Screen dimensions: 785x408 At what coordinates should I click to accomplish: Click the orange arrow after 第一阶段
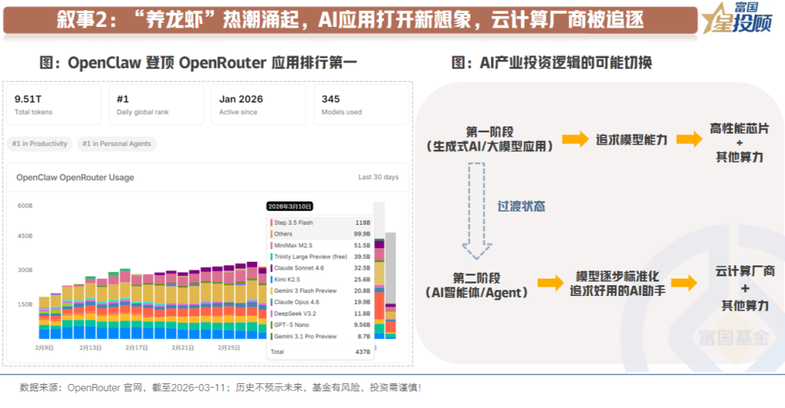pos(575,140)
